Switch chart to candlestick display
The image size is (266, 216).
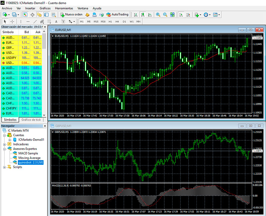tap(143, 15)
